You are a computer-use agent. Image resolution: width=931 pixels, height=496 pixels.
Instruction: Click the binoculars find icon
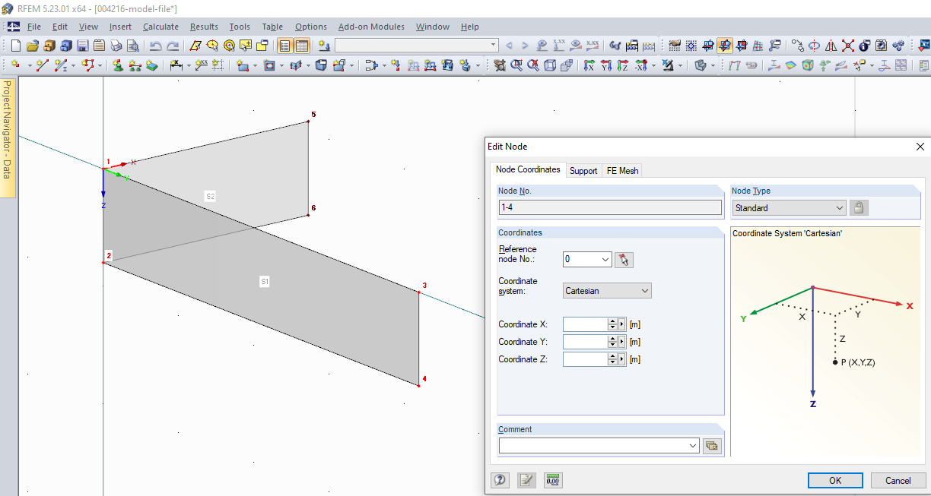(615, 46)
